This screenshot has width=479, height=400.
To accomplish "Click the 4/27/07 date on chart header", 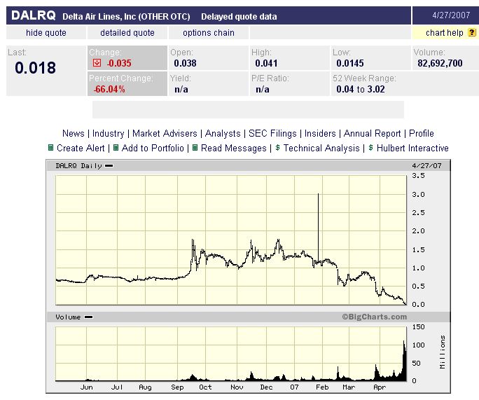I will (x=426, y=165).
